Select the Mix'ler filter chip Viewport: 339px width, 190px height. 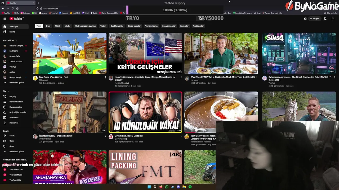point(68,26)
